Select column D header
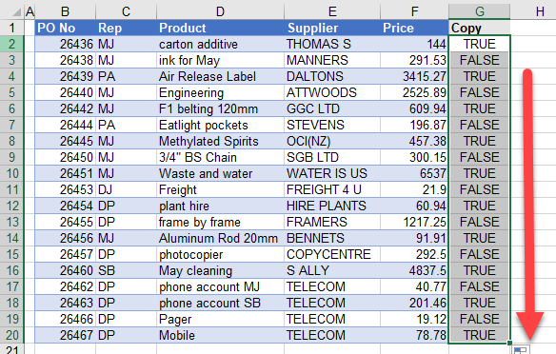 coord(220,11)
